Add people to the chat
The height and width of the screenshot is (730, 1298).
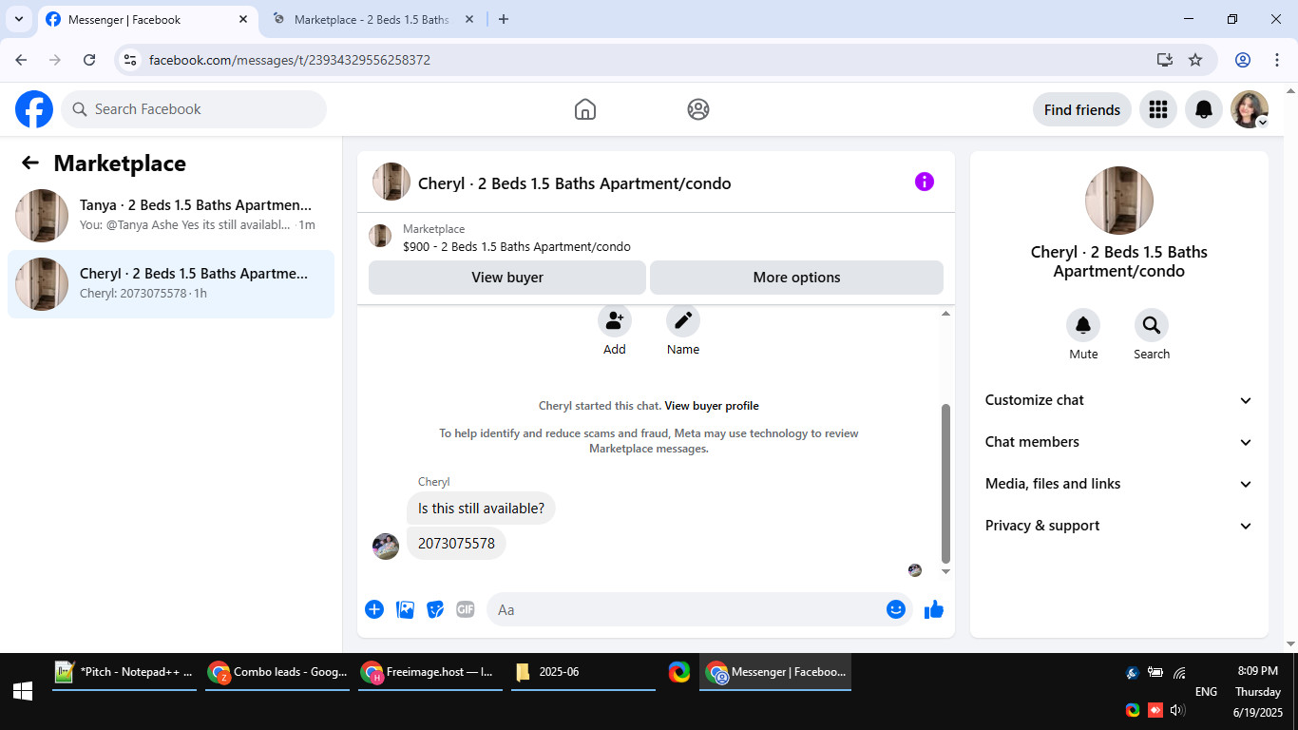615,320
